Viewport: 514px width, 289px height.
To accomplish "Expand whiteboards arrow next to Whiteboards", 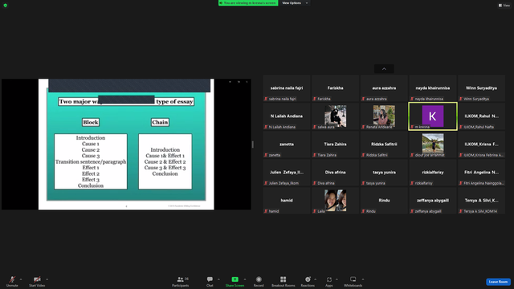I will pos(363,279).
